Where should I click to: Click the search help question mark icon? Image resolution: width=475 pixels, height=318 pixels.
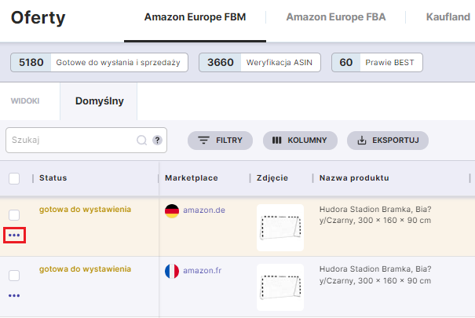click(x=157, y=141)
